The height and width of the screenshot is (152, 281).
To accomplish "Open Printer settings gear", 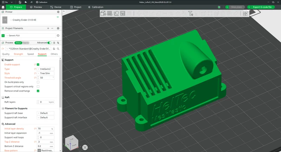I will (x=58, y=12).
